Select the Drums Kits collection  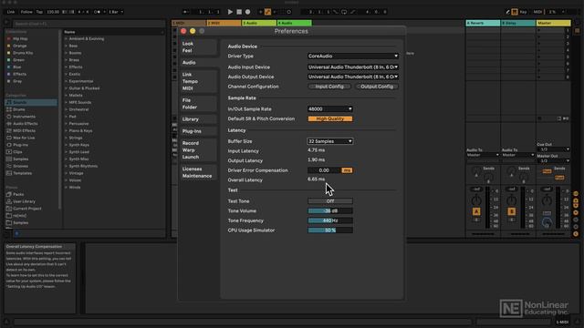click(23, 53)
